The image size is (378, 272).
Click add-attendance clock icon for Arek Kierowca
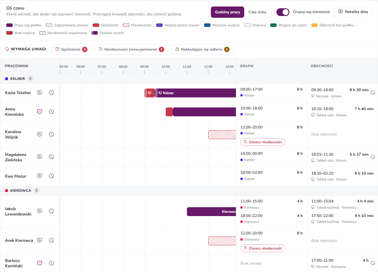[x=51, y=240]
